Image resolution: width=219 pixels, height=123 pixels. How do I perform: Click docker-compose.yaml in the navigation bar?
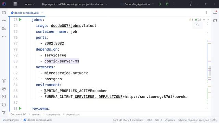[38, 120]
